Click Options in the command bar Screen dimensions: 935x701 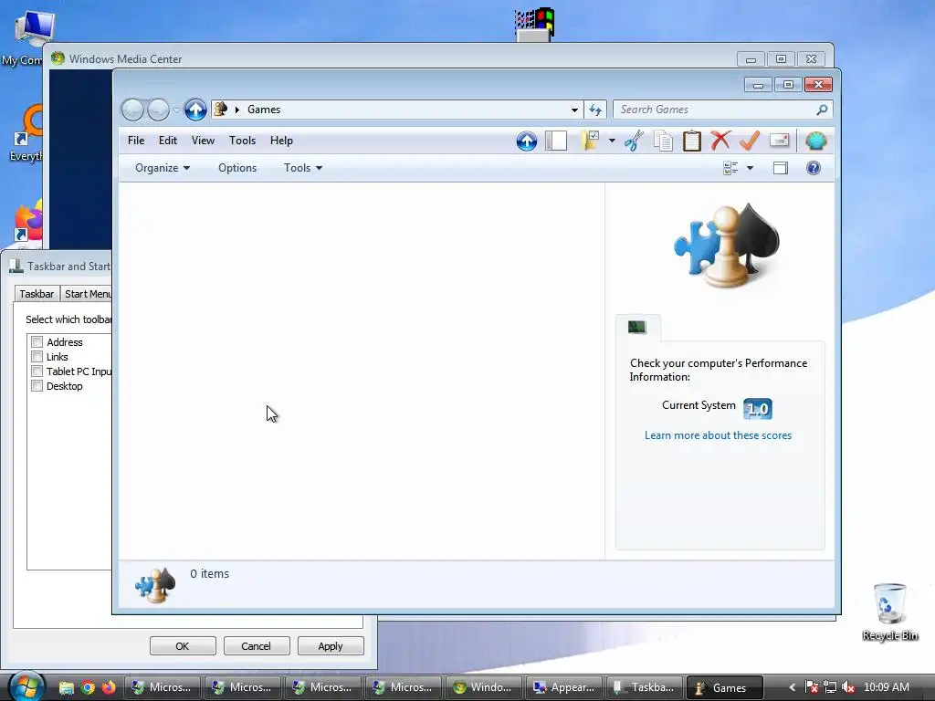[x=237, y=168]
